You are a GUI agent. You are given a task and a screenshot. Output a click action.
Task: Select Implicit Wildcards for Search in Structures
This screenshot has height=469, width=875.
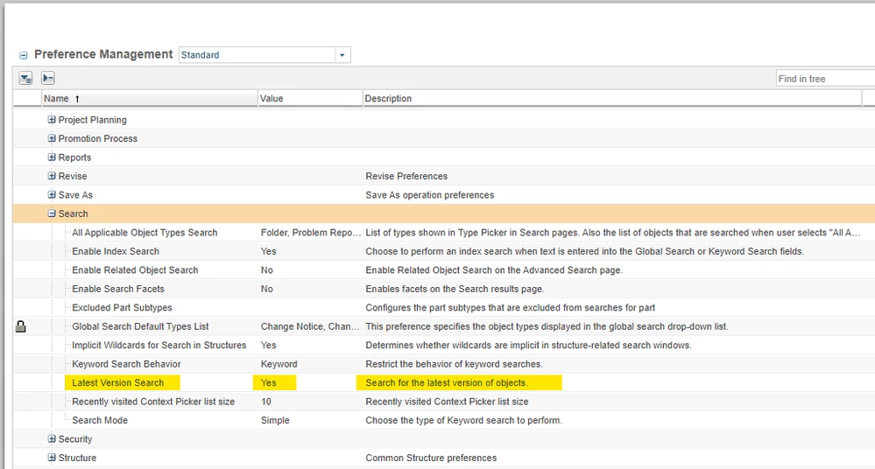point(159,346)
